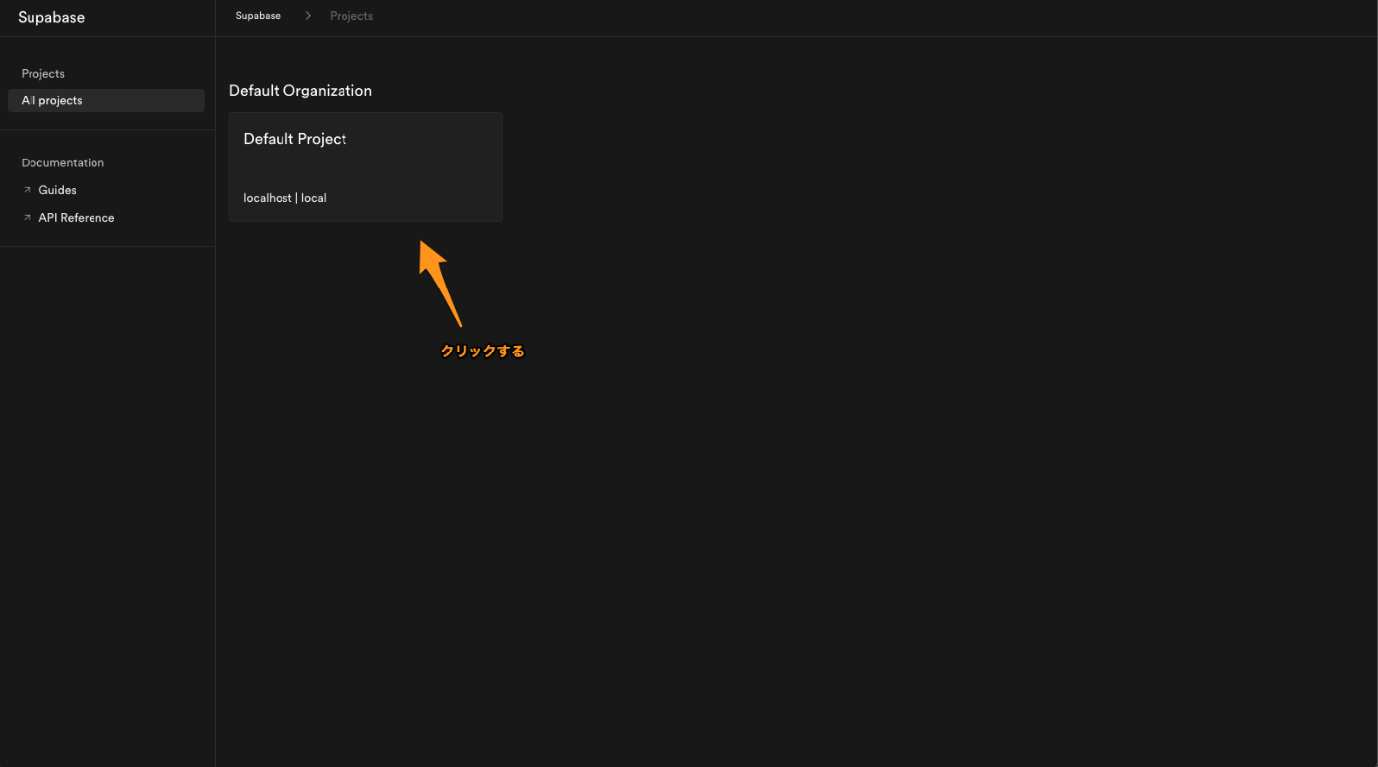
Task: Click the Projects section label in sidebar
Action: (x=43, y=74)
